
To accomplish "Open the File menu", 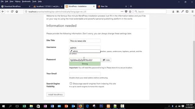I will click(2, 2).
